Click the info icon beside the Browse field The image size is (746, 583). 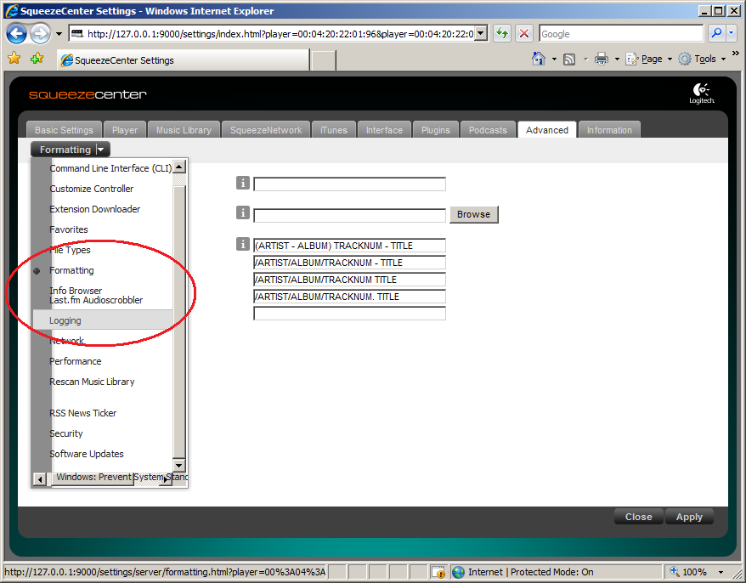(242, 213)
